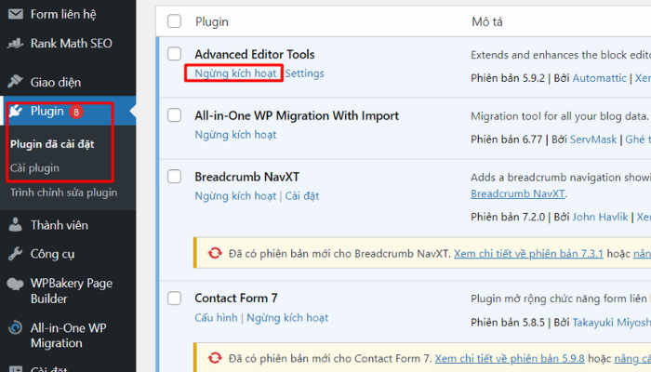Click the Phiên bản 7.2.0 version text
The width and height of the screenshot is (651, 372).
coord(508,217)
